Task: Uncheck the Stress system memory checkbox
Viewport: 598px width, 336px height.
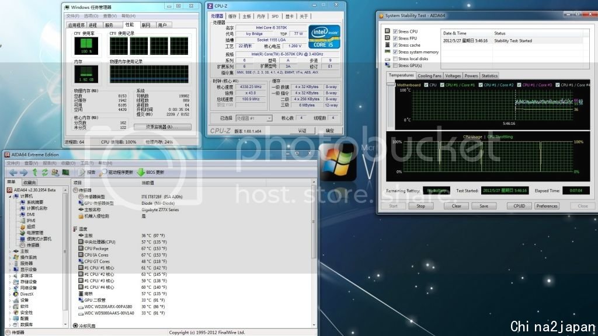Action: point(395,52)
